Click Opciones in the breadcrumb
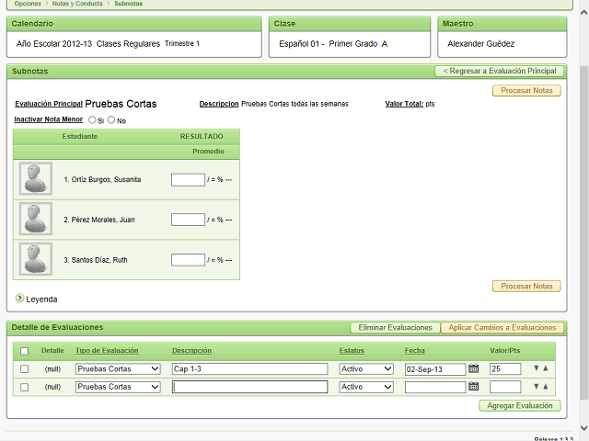The image size is (589, 441). [28, 4]
